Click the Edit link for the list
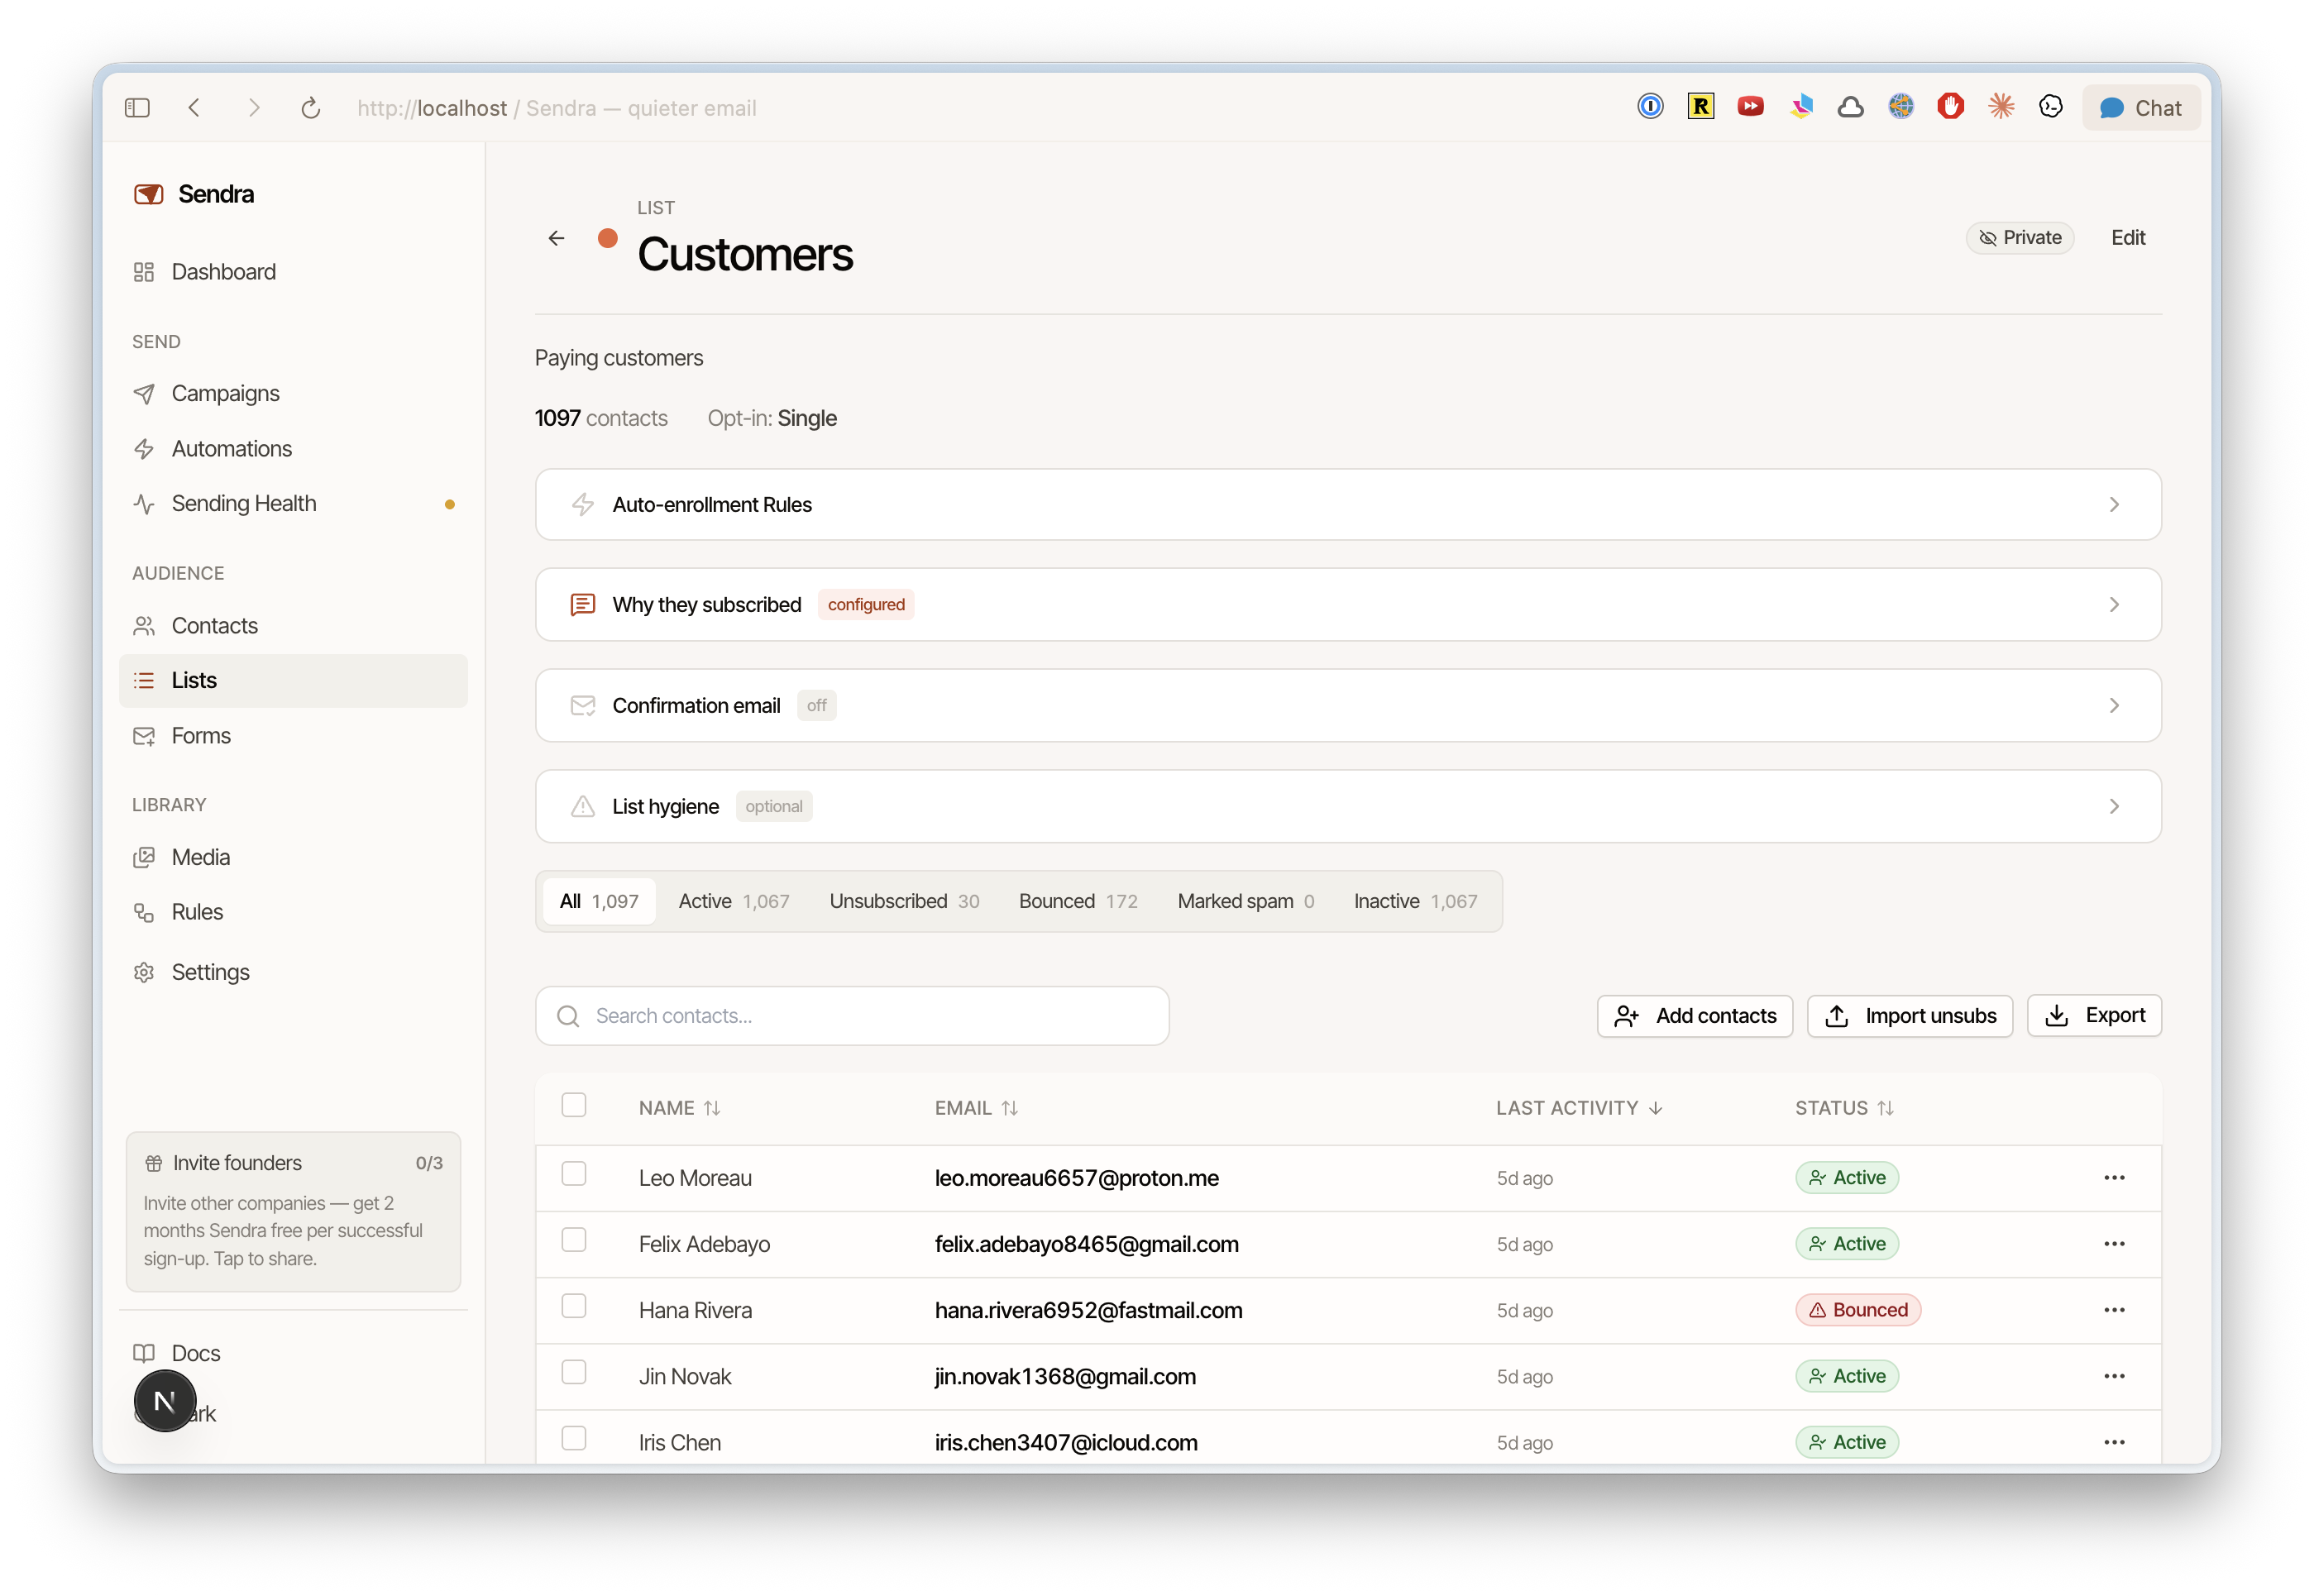The width and height of the screenshot is (2314, 1596). click(x=2128, y=238)
